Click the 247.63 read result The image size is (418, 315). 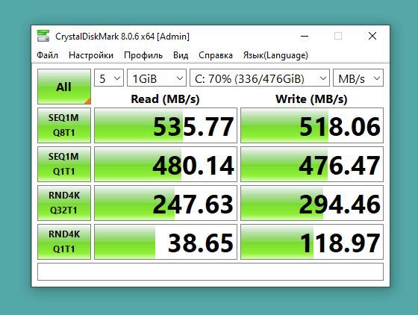(x=166, y=203)
